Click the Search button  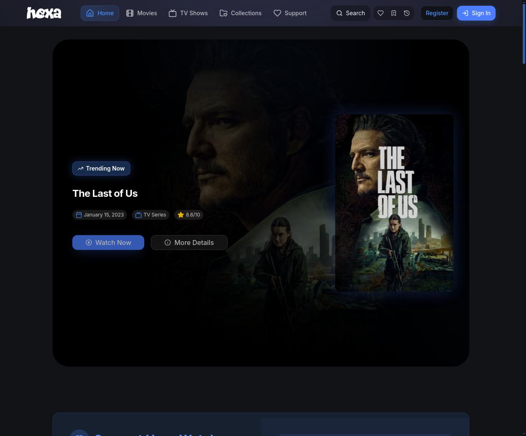(x=351, y=13)
